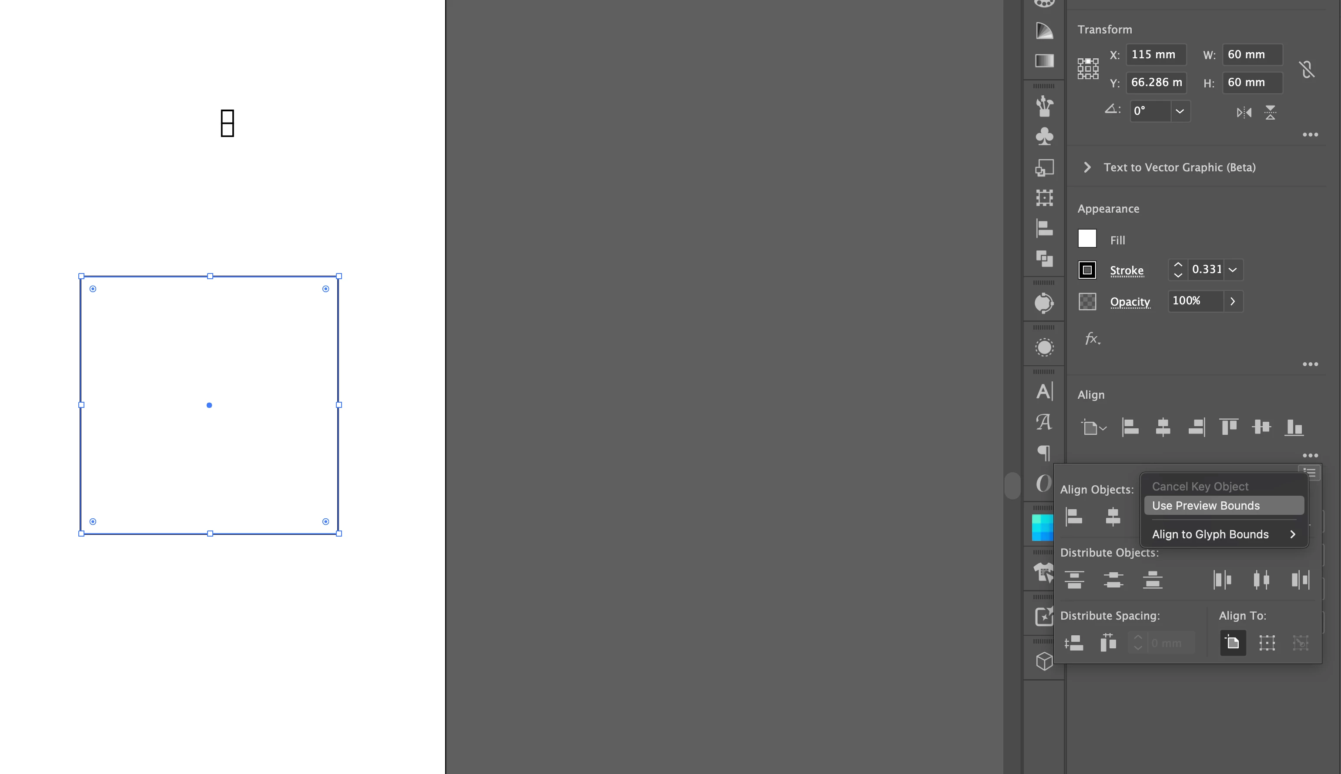
Task: Toggle constrain width and height proportions
Action: click(1307, 69)
